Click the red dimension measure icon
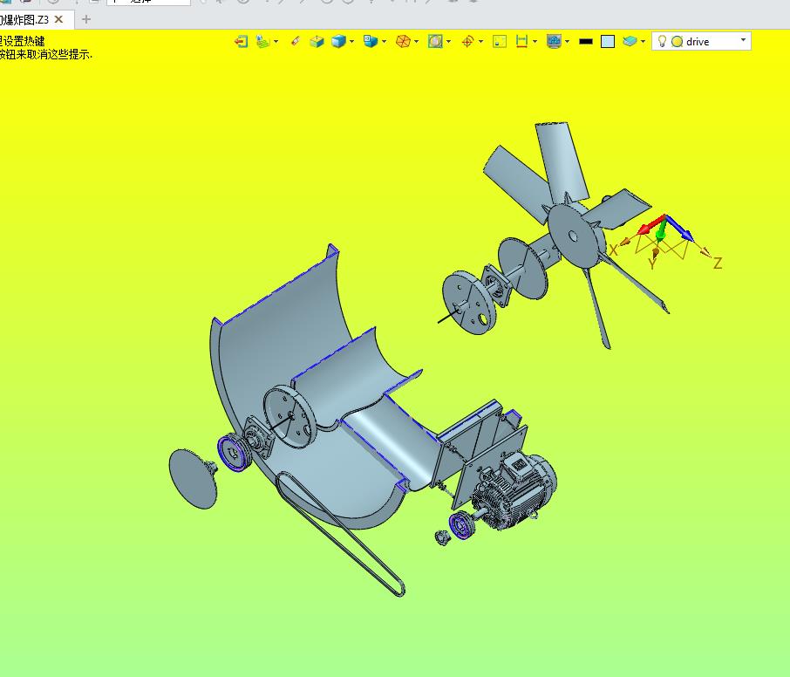790x677 pixels. coord(521,41)
